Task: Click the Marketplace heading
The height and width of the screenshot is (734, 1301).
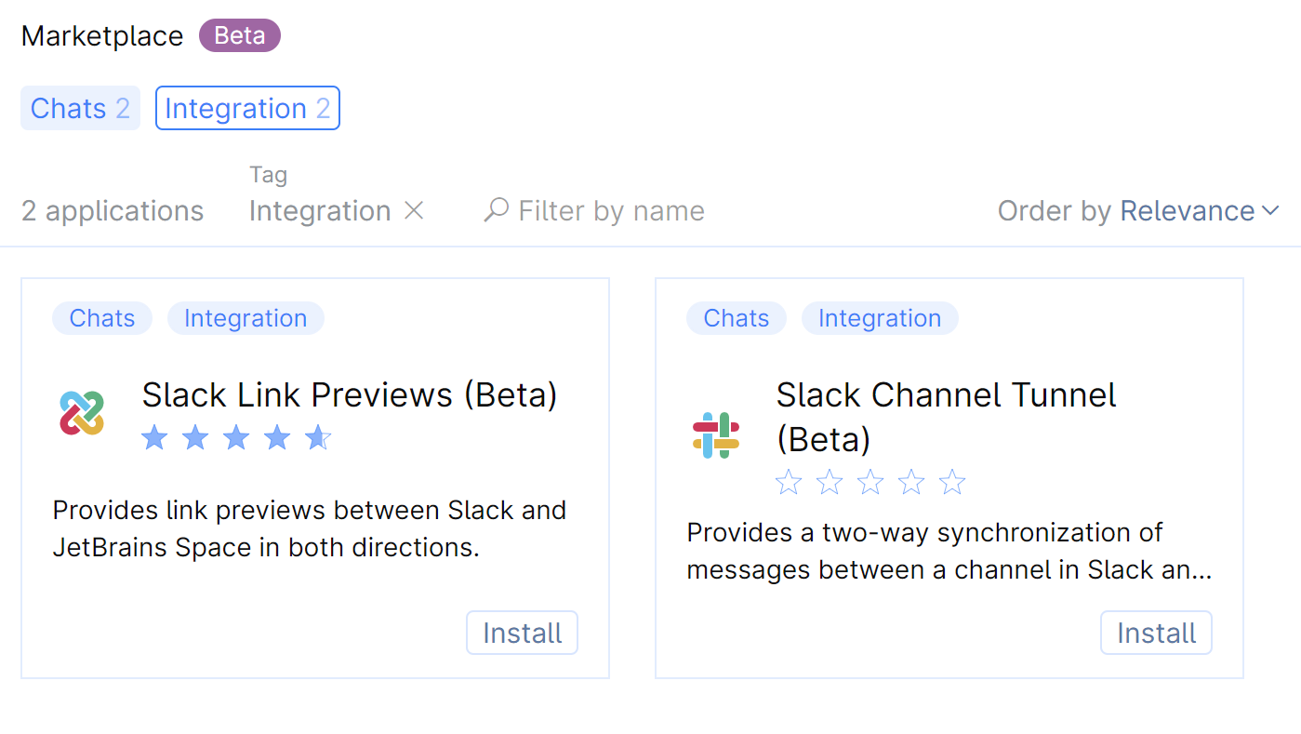Action: tap(101, 35)
